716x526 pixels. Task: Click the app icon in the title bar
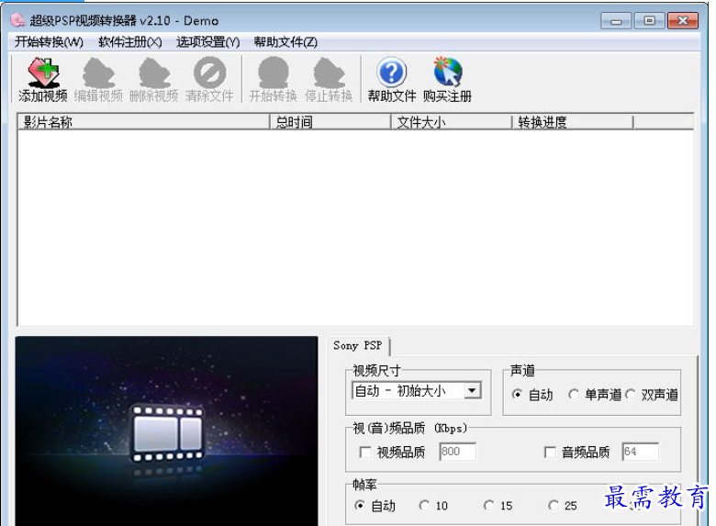tap(17, 20)
